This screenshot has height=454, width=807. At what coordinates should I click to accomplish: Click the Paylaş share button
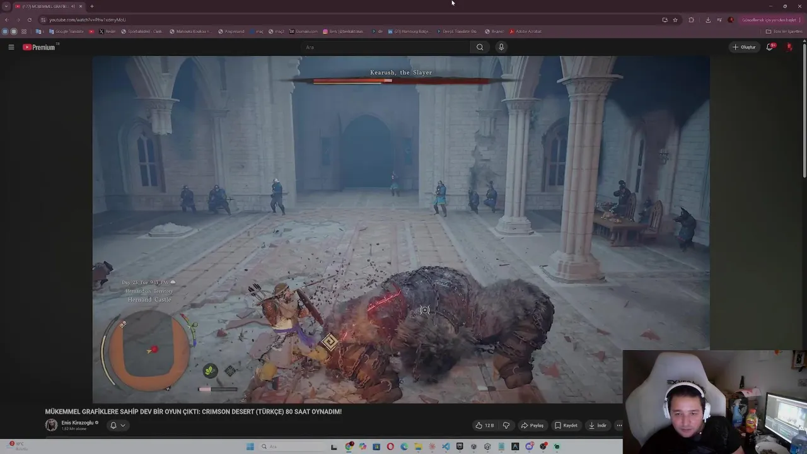pos(532,426)
